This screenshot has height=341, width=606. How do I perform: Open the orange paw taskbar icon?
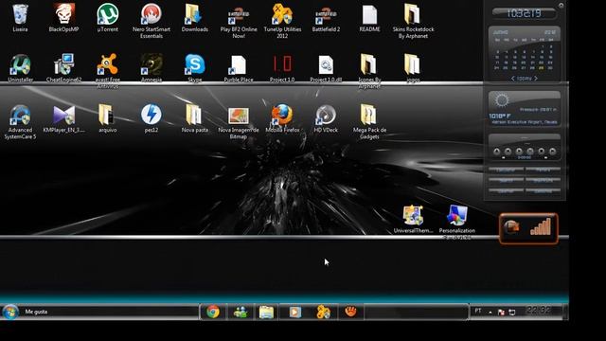tap(350, 312)
